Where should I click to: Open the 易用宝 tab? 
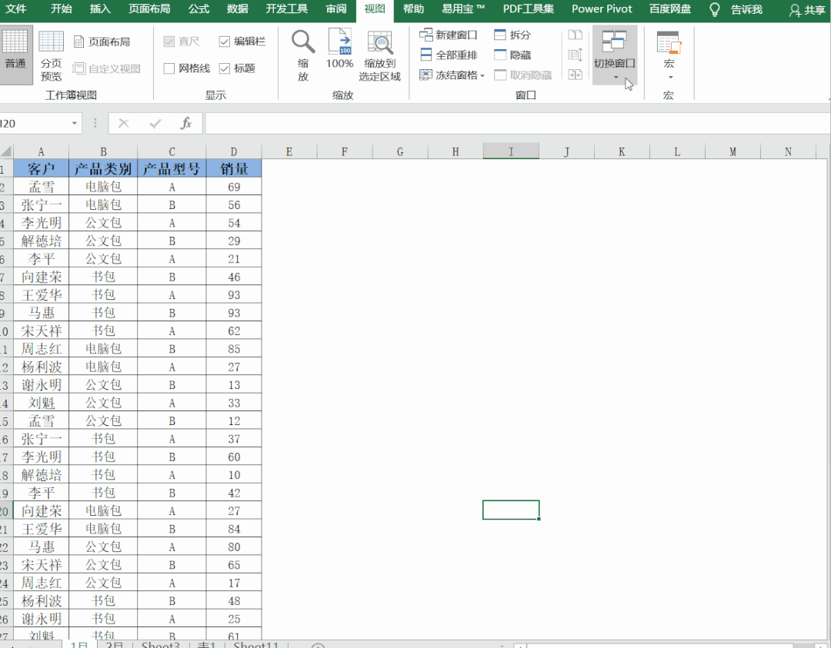click(463, 9)
